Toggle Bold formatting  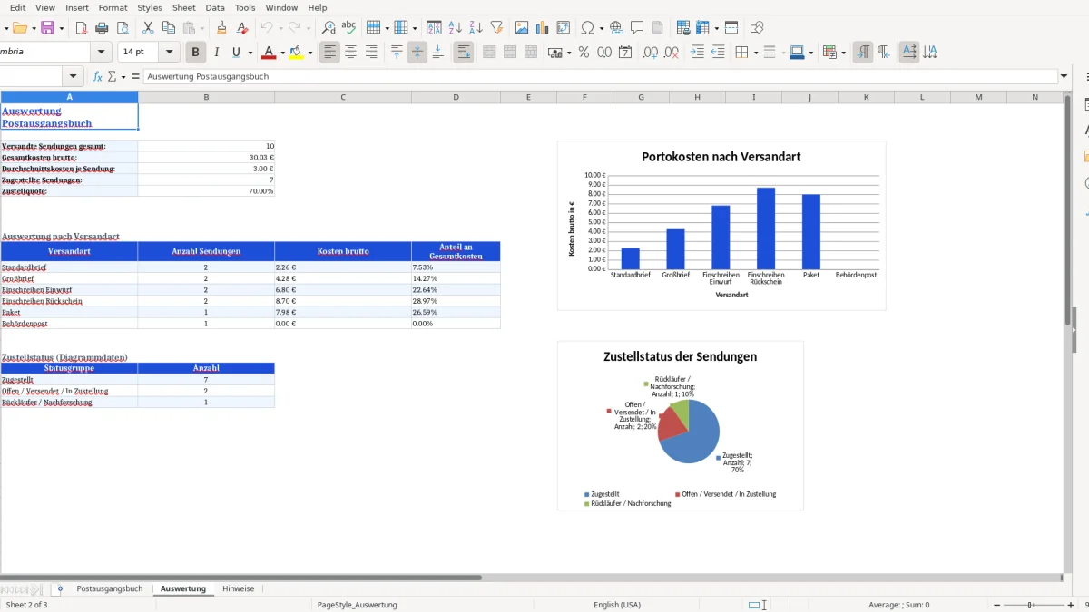(x=195, y=53)
